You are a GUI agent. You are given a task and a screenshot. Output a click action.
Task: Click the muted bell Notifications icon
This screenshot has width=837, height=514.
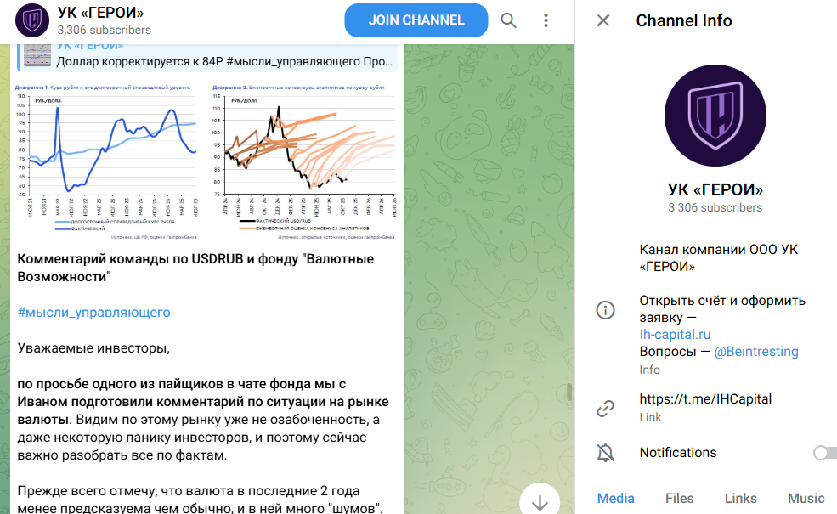(605, 453)
